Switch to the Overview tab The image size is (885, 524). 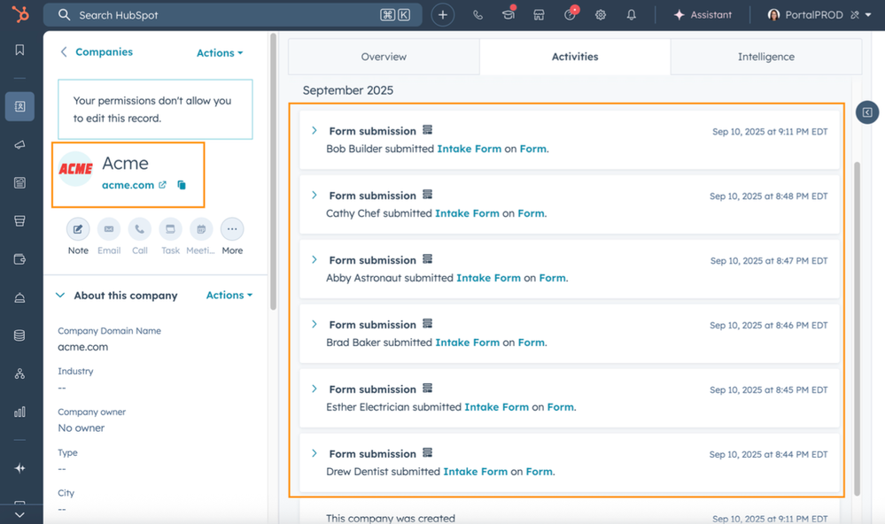tap(383, 56)
